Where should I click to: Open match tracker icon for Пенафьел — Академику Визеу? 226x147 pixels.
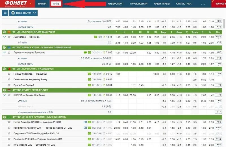point(90,79)
